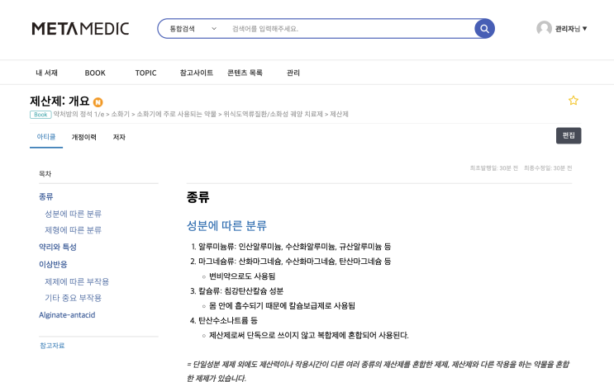Click the search input field
Viewport: 614px width, 382px height.
point(349,29)
